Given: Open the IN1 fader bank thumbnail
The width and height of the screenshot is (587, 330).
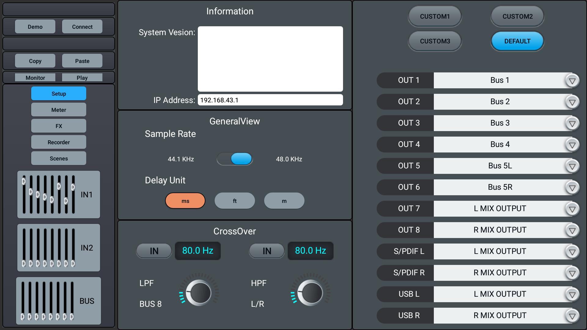Looking at the screenshot, I should 59,195.
